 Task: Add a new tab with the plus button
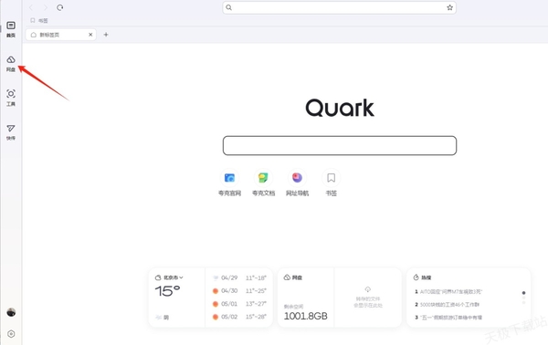click(x=106, y=35)
